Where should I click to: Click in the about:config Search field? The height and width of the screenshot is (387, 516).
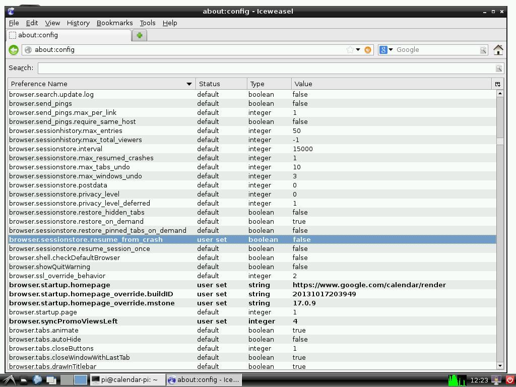coord(266,68)
